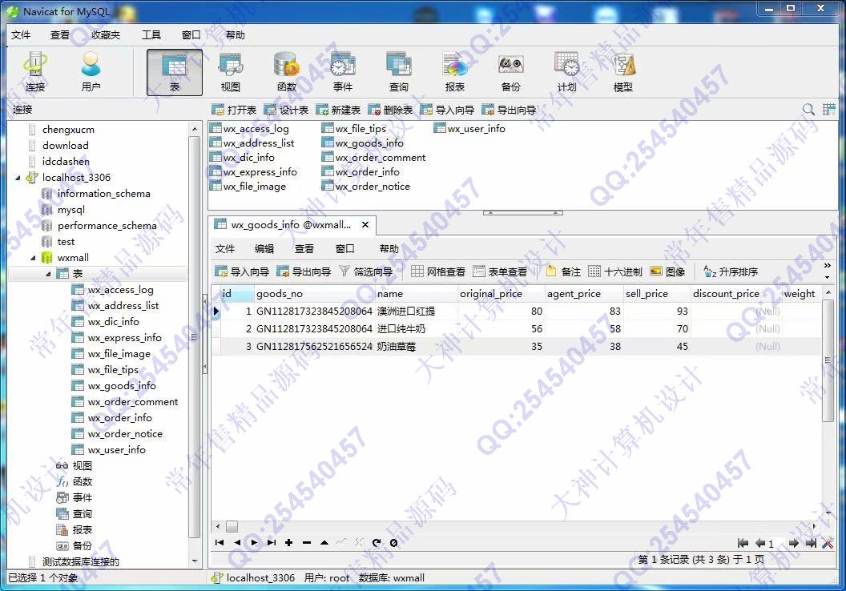Viewport: 846px width, 591px height.
Task: Select wx_order_comment in object list
Action: 380,158
